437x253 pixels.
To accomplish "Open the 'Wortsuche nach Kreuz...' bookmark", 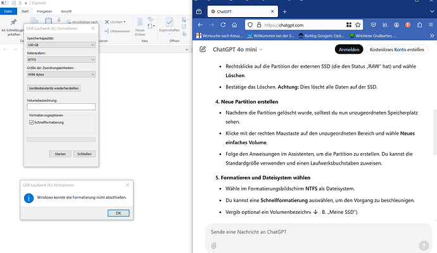I will click(219, 35).
